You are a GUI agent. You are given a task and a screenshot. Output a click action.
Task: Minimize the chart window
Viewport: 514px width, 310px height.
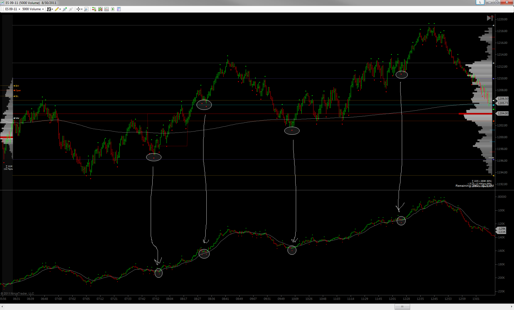(x=490, y=2)
